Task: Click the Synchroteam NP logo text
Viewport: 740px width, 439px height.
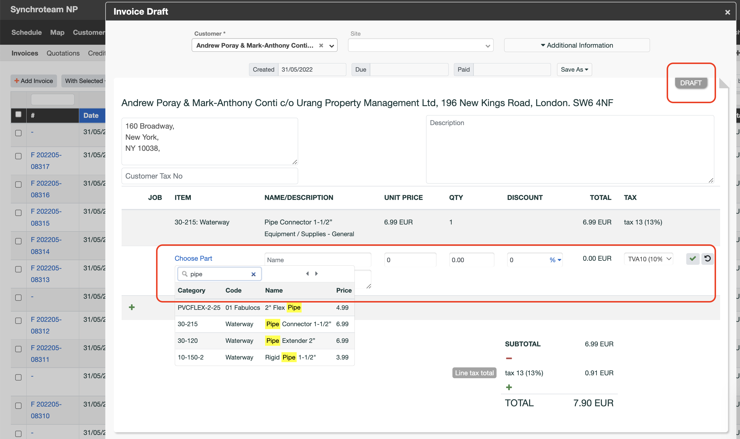Action: (x=44, y=9)
